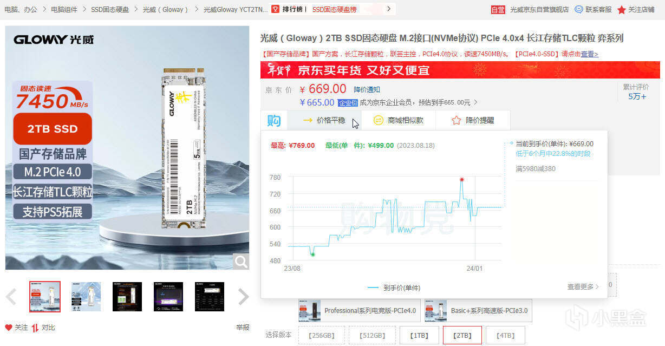Click product title 光威 2TB SSD固态硬盘
The width and height of the screenshot is (665, 346).
[442, 38]
